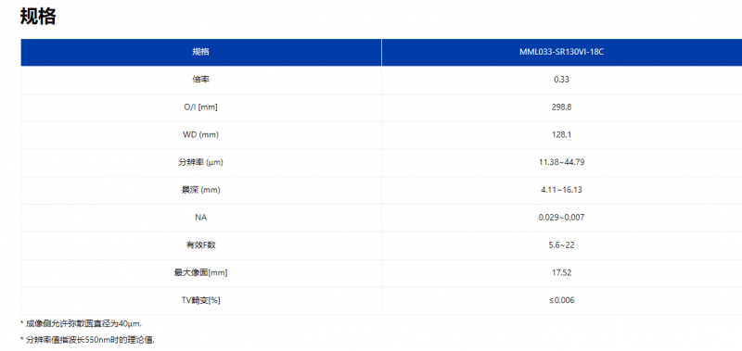Click the 11.38~44.79 resolution value

(561, 162)
